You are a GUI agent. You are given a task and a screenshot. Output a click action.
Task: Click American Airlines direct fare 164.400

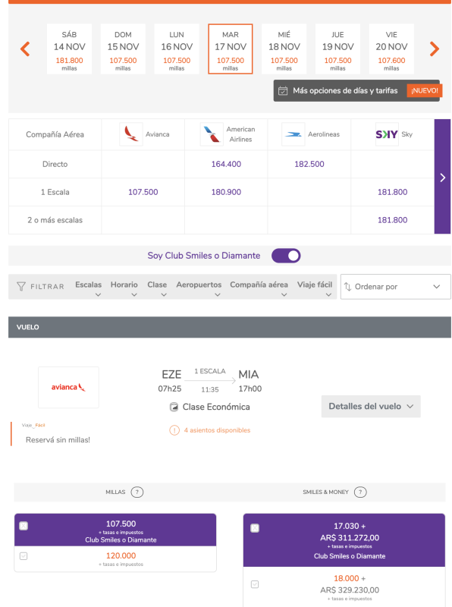pos(226,164)
